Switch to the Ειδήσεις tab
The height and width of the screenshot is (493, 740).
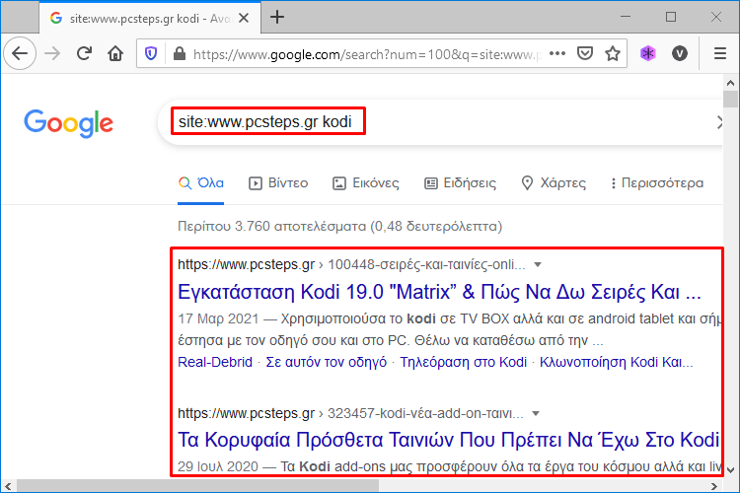pos(460,183)
